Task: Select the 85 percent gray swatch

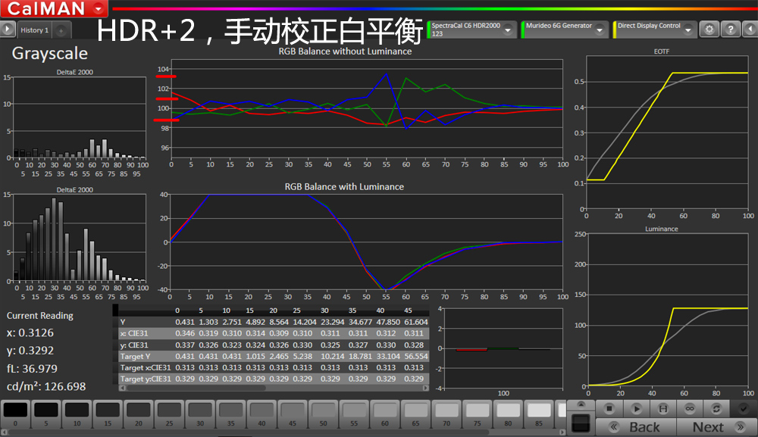Action: 538,413
